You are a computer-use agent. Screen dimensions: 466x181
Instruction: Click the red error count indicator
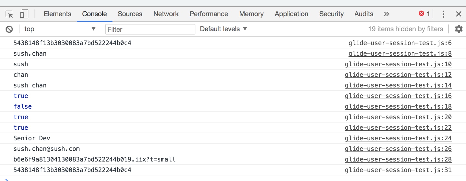pyautogui.click(x=425, y=14)
